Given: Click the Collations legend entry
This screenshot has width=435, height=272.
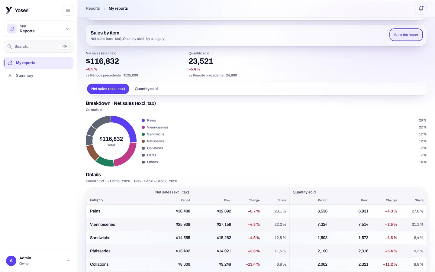Looking at the screenshot, I should click(x=155, y=148).
